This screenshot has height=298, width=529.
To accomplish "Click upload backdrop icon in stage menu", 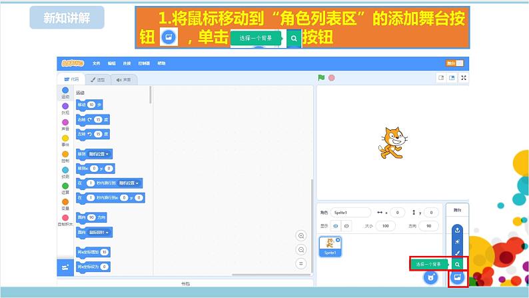I will pyautogui.click(x=457, y=230).
